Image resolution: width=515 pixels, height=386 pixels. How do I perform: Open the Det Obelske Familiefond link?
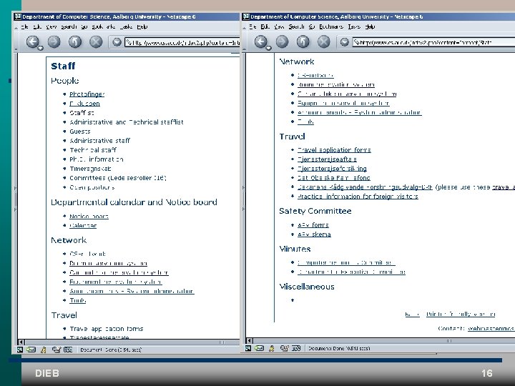coord(334,177)
